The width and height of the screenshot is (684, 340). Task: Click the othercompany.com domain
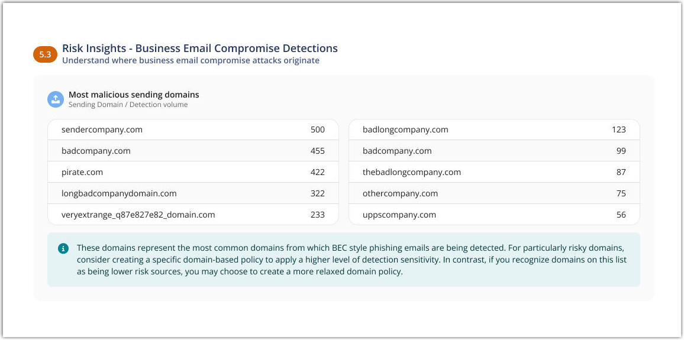[400, 193]
